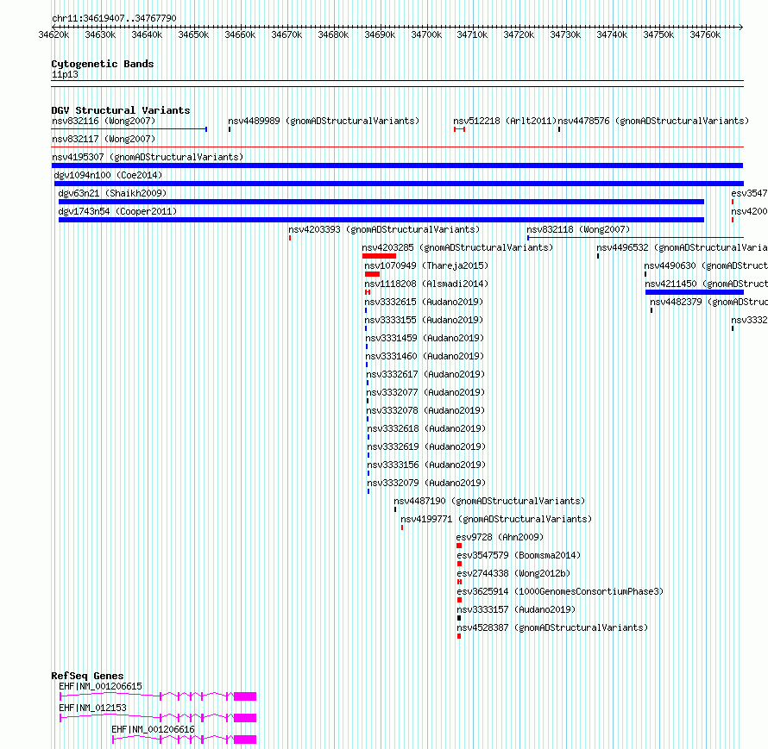Screen dimensions: 768x749
Task: Click the nsv4203393 gnomAD variant label
Action: pyautogui.click(x=384, y=229)
